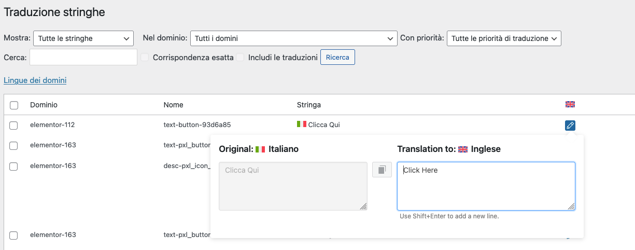This screenshot has height=250, width=635.
Task: Expand the Tutti i domini dropdown
Action: [x=293, y=38]
